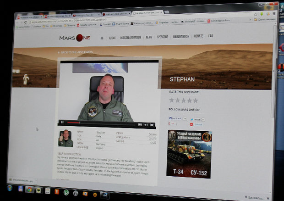Image resolution: width=284 pixels, height=201 pixels.
Task: Click the Twitter follow button
Action: (195, 119)
